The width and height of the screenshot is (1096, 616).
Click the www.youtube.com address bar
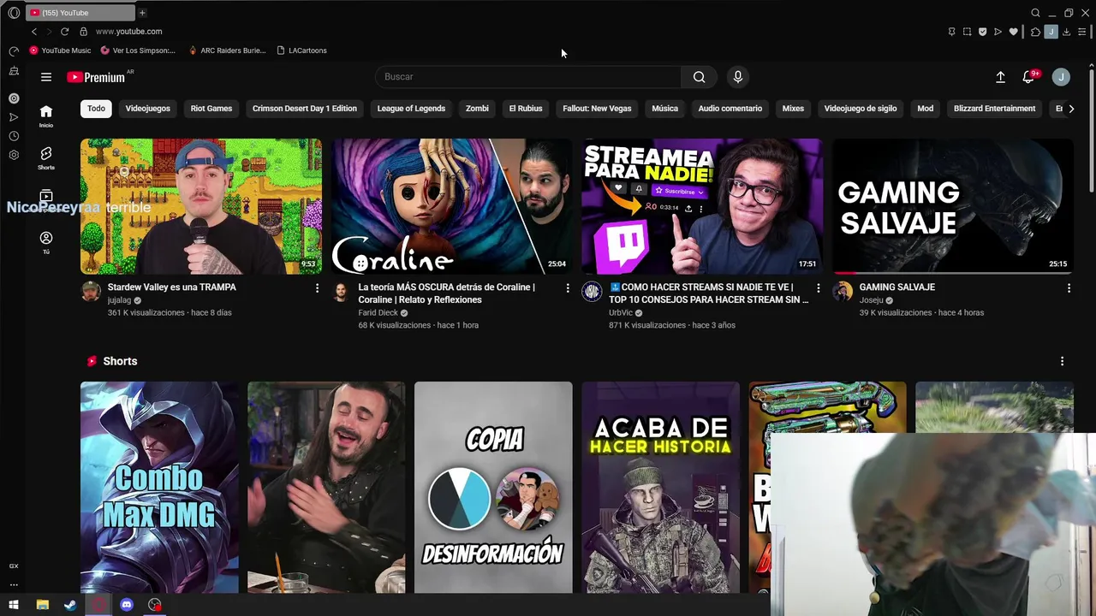click(128, 32)
